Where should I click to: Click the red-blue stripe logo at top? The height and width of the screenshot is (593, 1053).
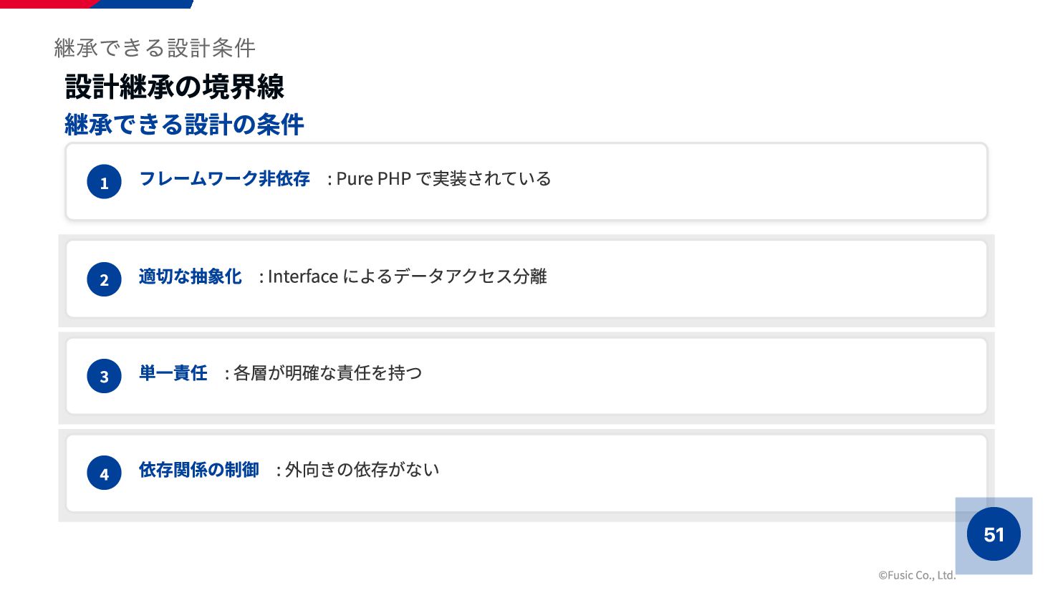97,4
